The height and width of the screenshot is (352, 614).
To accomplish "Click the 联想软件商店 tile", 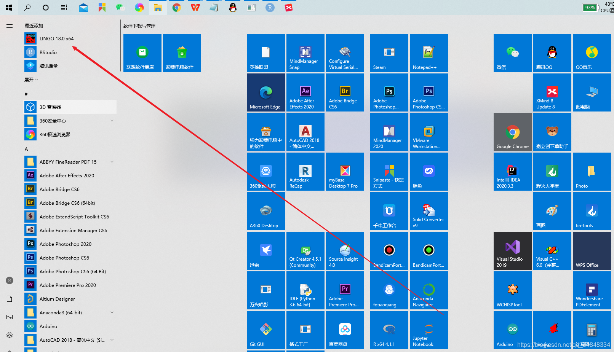I will [142, 53].
